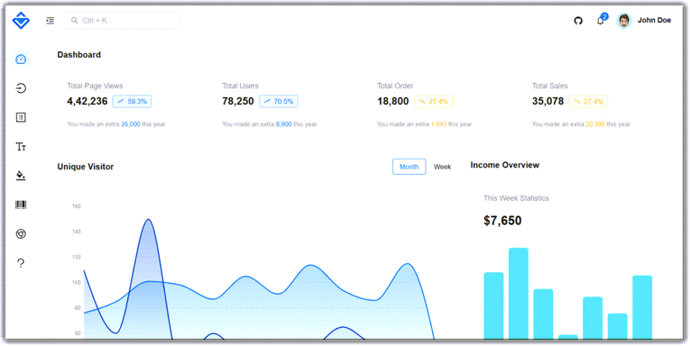
Task: Open the Chrome sample page icon in sidebar
Action: click(x=21, y=234)
